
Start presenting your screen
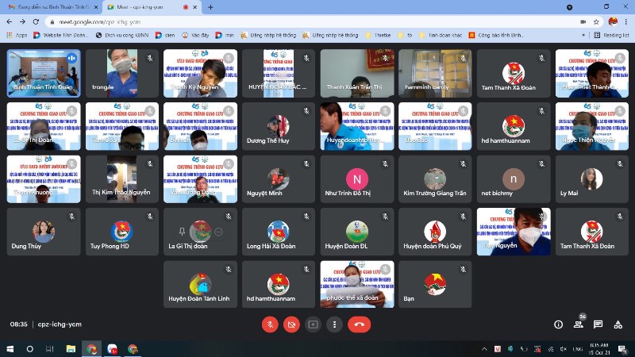[313, 324]
